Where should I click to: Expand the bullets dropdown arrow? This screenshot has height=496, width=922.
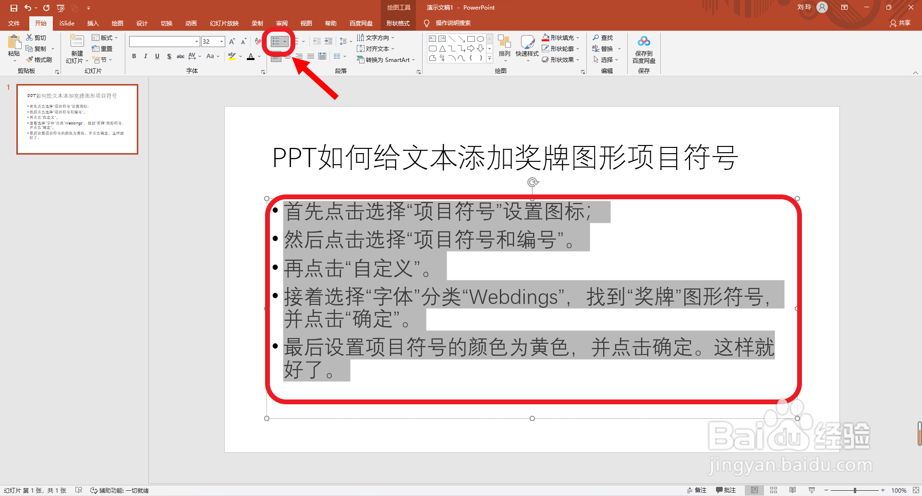[x=285, y=42]
